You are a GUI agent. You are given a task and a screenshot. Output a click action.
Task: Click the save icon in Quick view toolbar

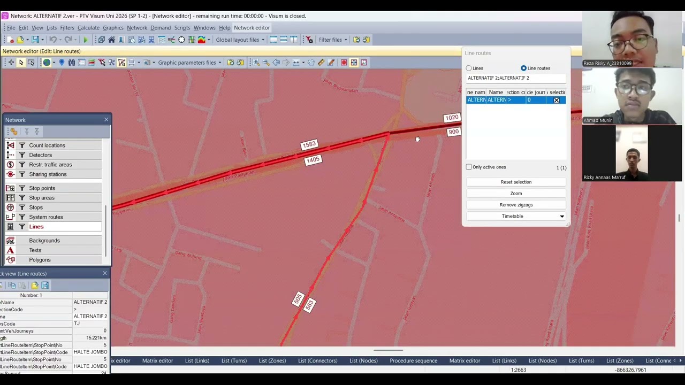(x=45, y=286)
